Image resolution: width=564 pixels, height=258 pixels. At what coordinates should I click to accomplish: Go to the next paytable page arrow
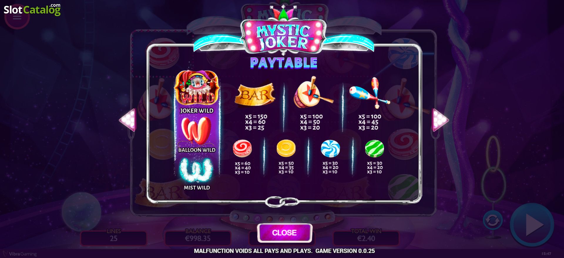440,120
